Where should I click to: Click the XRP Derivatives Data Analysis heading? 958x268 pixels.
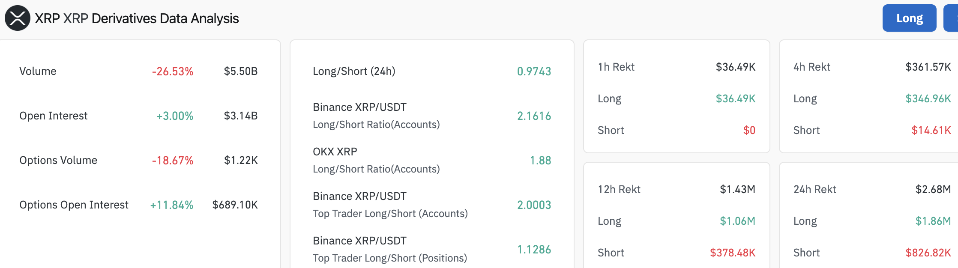coord(137,18)
